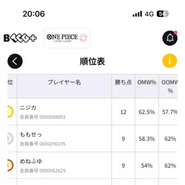Tap the gold first-place medal
The height and width of the screenshot is (185, 185).
click(x=10, y=111)
